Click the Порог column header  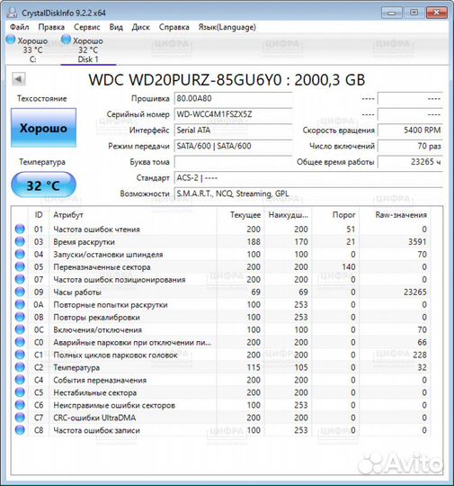point(335,215)
